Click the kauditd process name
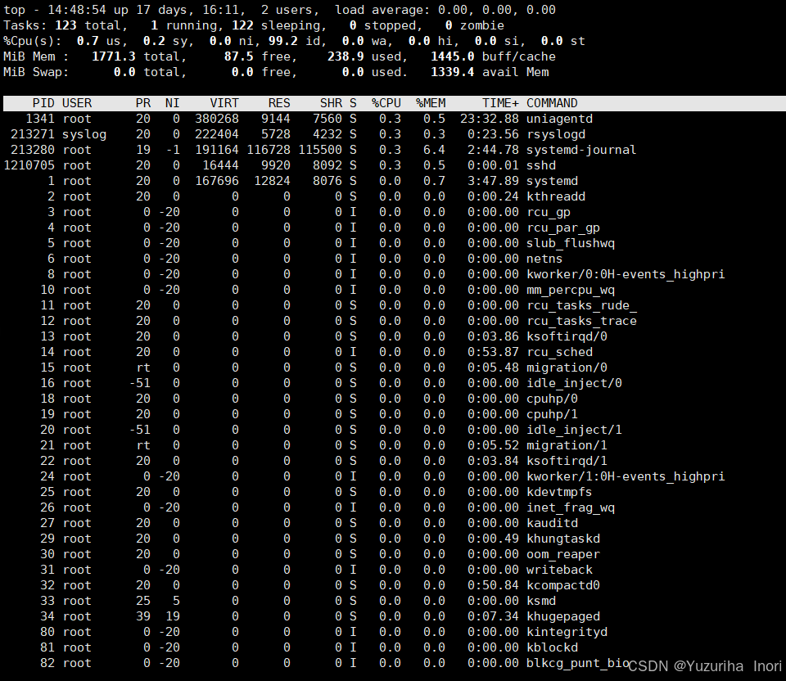The width and height of the screenshot is (786, 681). click(x=552, y=523)
